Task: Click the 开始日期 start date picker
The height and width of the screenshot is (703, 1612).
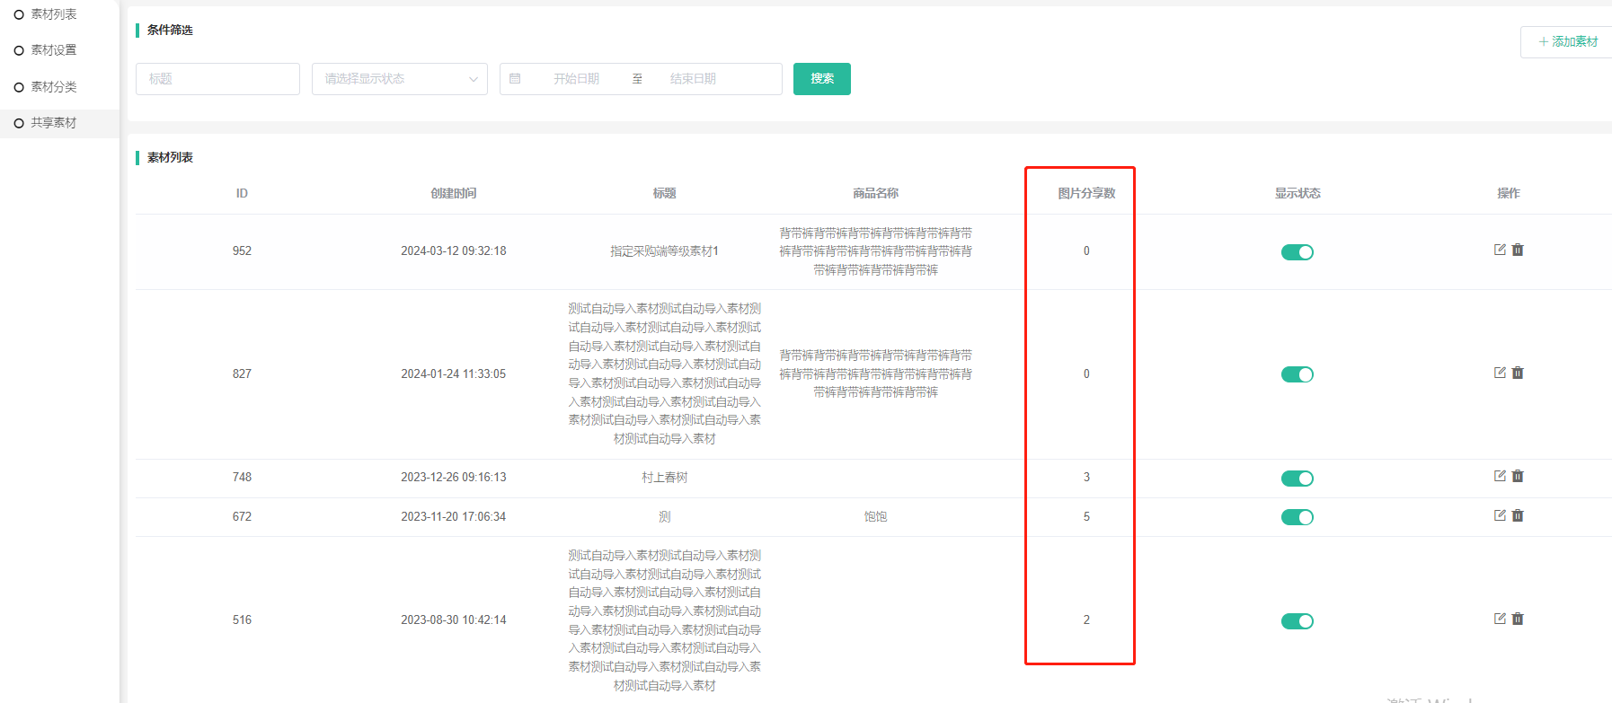Action: point(576,79)
